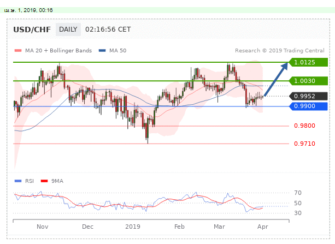Click the Nov axis label
Screen dimensions: 335x244
[x=42, y=227]
